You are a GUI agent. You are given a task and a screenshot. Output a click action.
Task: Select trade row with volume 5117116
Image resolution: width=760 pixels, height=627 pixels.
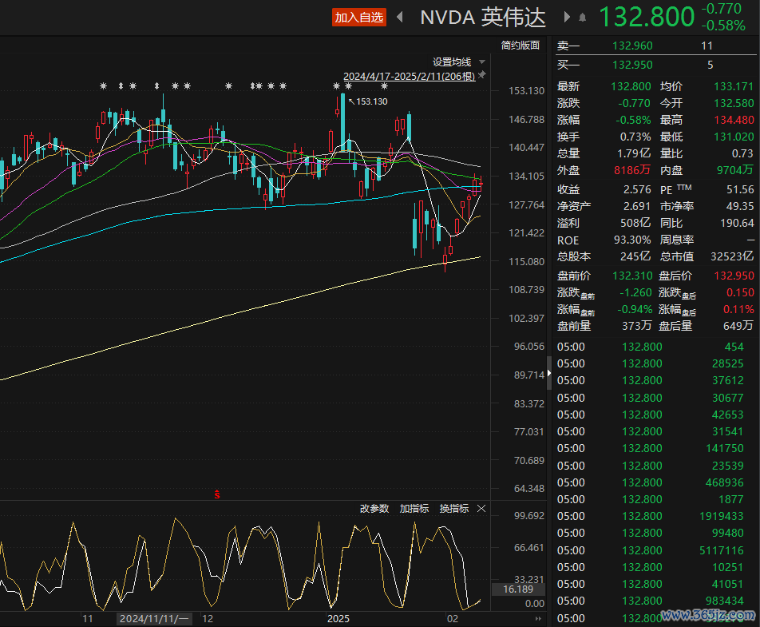655,550
